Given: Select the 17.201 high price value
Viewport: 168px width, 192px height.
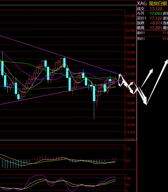Looking at the screenshot, I should [156, 28].
